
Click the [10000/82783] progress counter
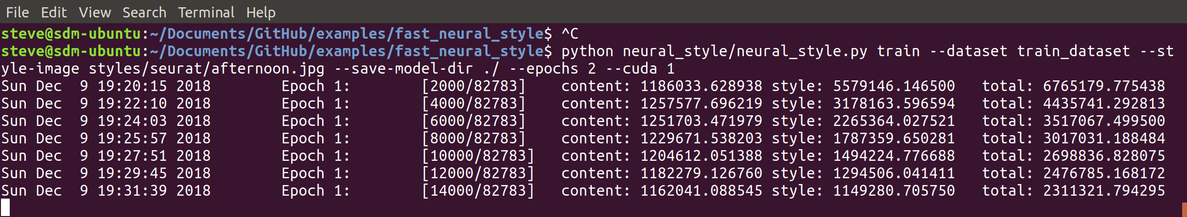click(478, 155)
